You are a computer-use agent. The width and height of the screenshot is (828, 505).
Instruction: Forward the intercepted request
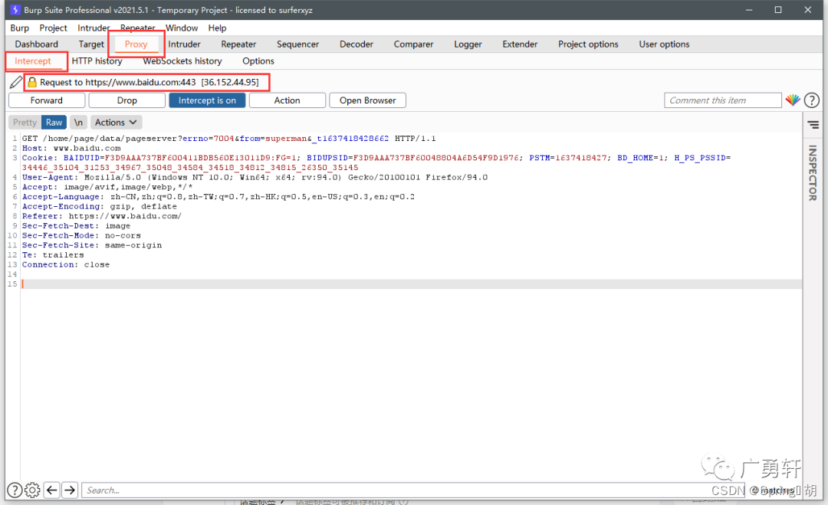[47, 100]
